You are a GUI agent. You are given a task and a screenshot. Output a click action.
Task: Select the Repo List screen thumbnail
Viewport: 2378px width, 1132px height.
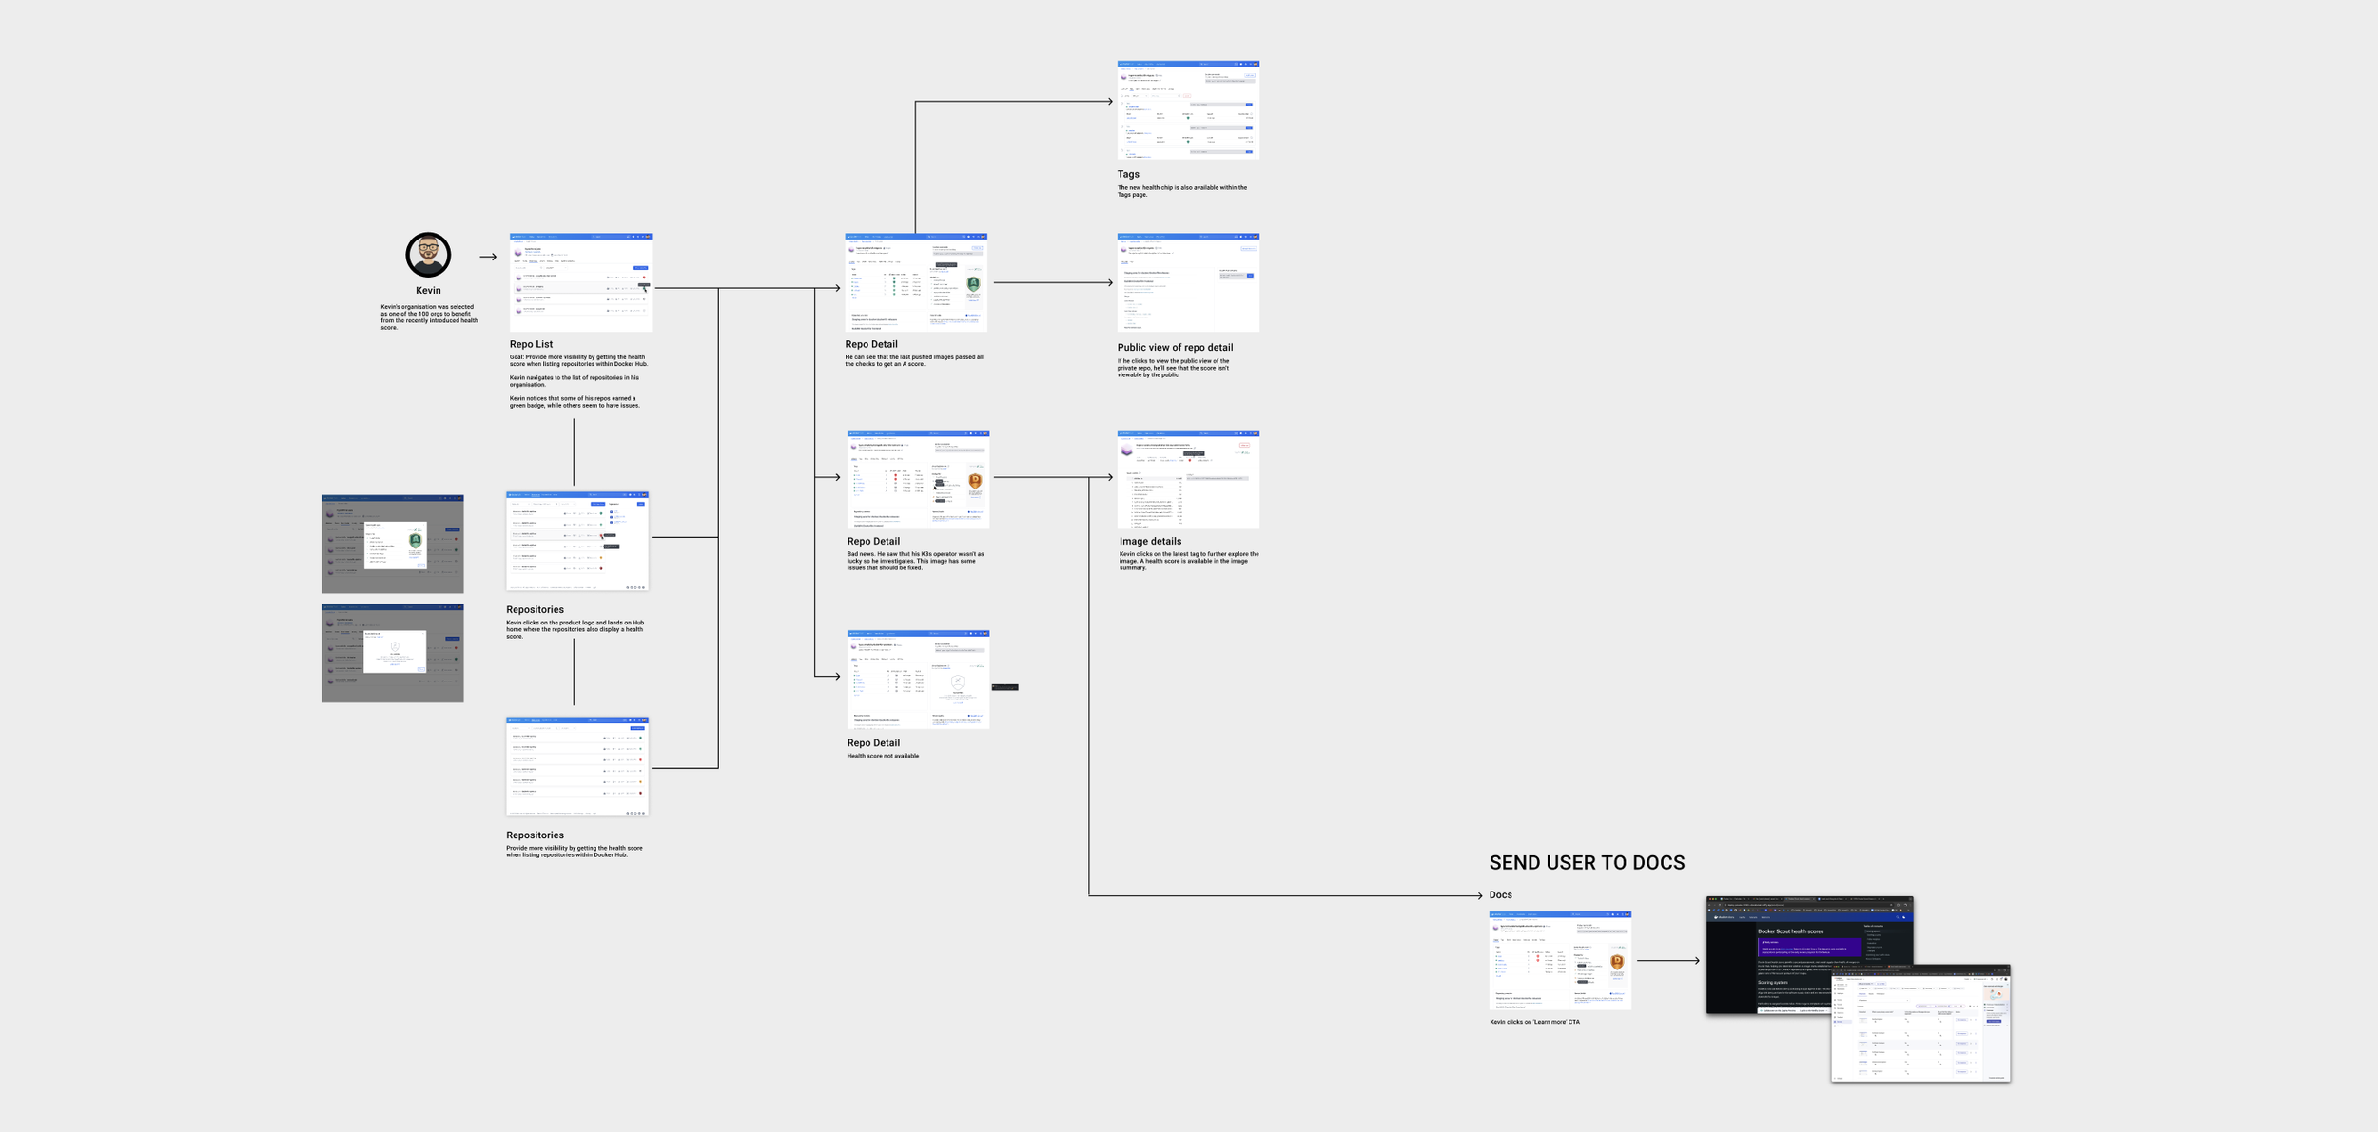click(x=580, y=282)
